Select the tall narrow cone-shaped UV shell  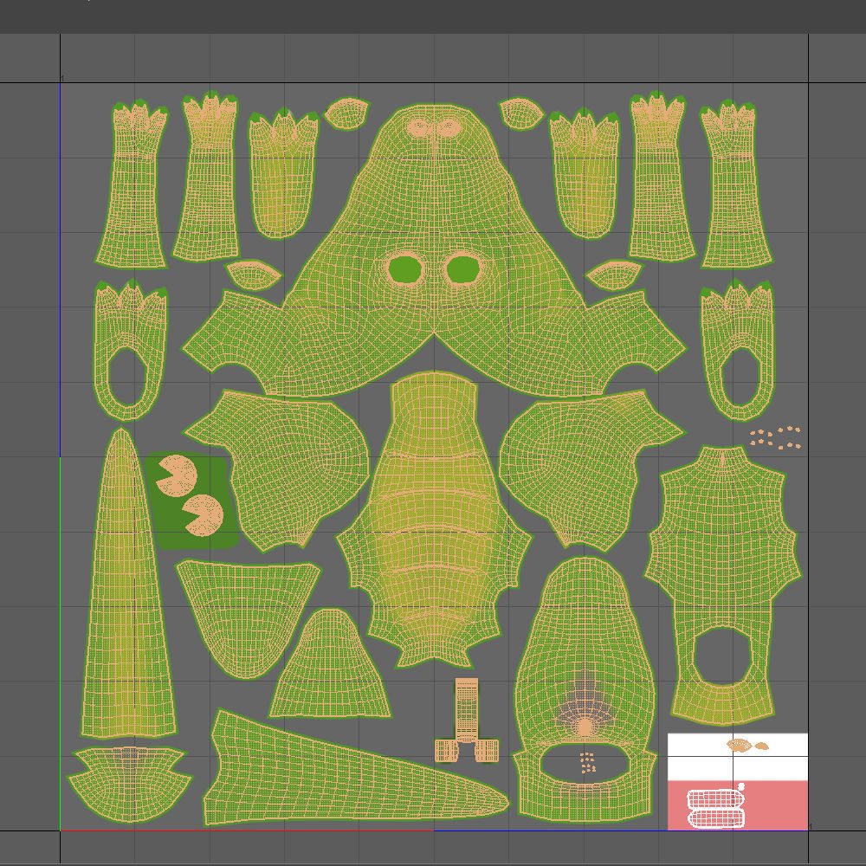(x=127, y=585)
